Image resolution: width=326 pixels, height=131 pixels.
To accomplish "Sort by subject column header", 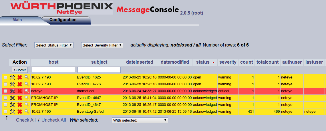I will (x=99, y=62).
